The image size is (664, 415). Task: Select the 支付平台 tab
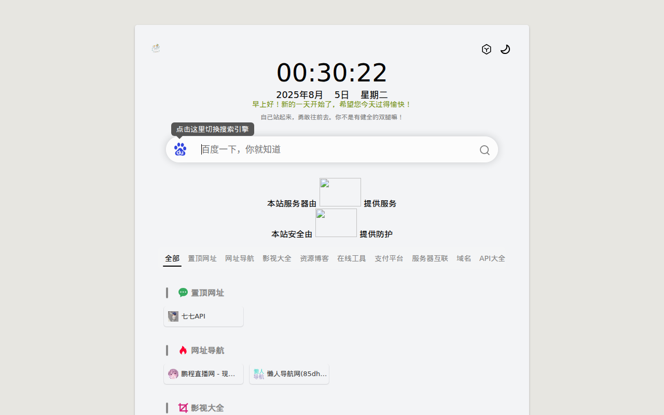coord(389,258)
